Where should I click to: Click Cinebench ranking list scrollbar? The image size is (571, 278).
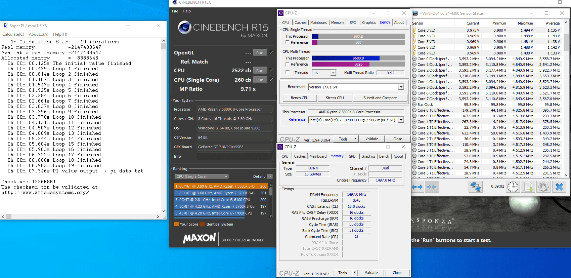[x=271, y=201]
